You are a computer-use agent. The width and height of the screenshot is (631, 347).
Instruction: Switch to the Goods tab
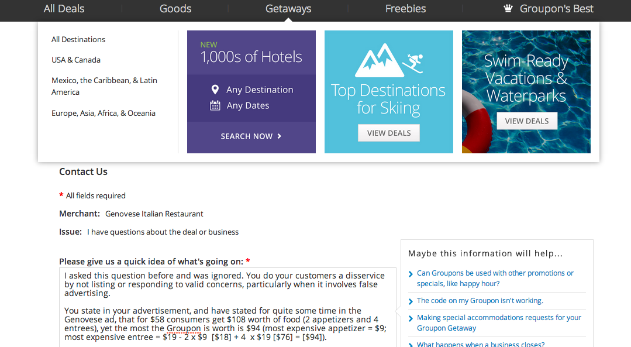[x=175, y=9]
